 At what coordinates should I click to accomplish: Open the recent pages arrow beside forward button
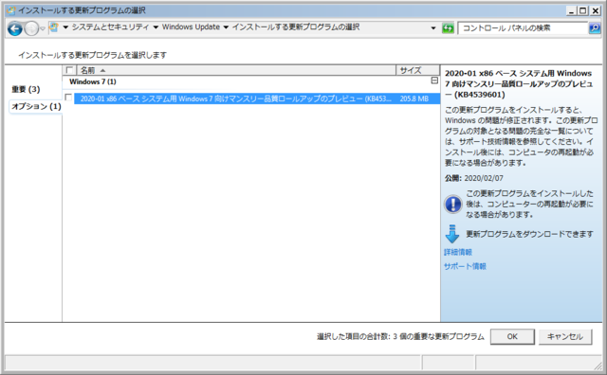click(x=43, y=28)
